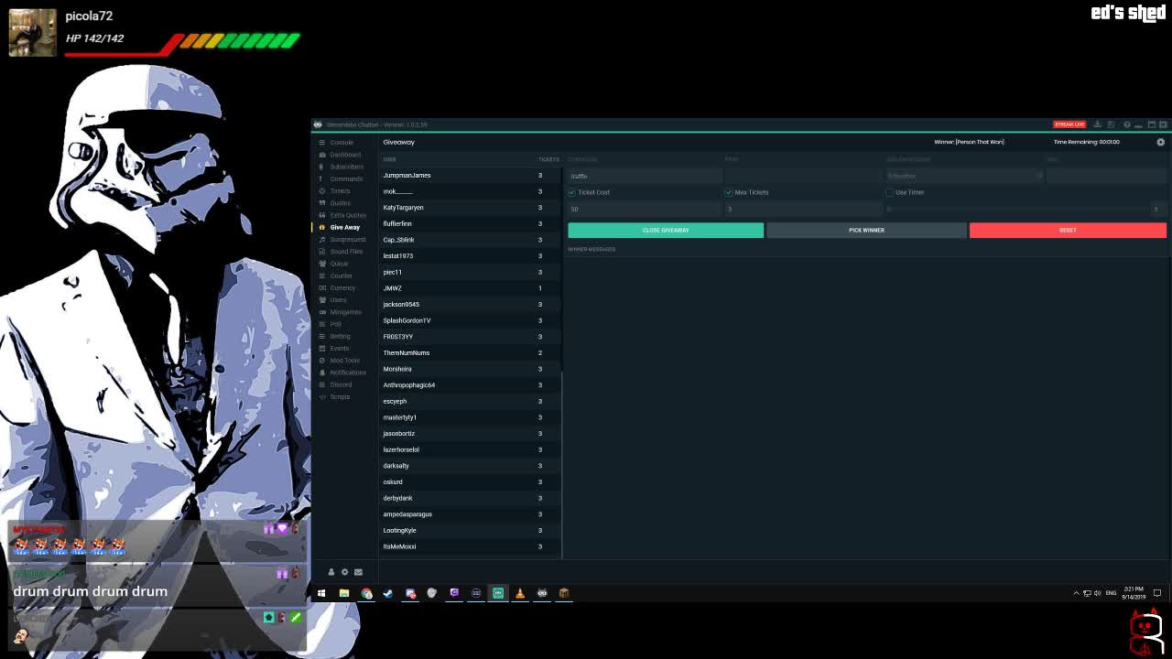Viewport: 1172px width, 659px height.
Task: Select user JMWZ in the list
Action: [470, 288]
